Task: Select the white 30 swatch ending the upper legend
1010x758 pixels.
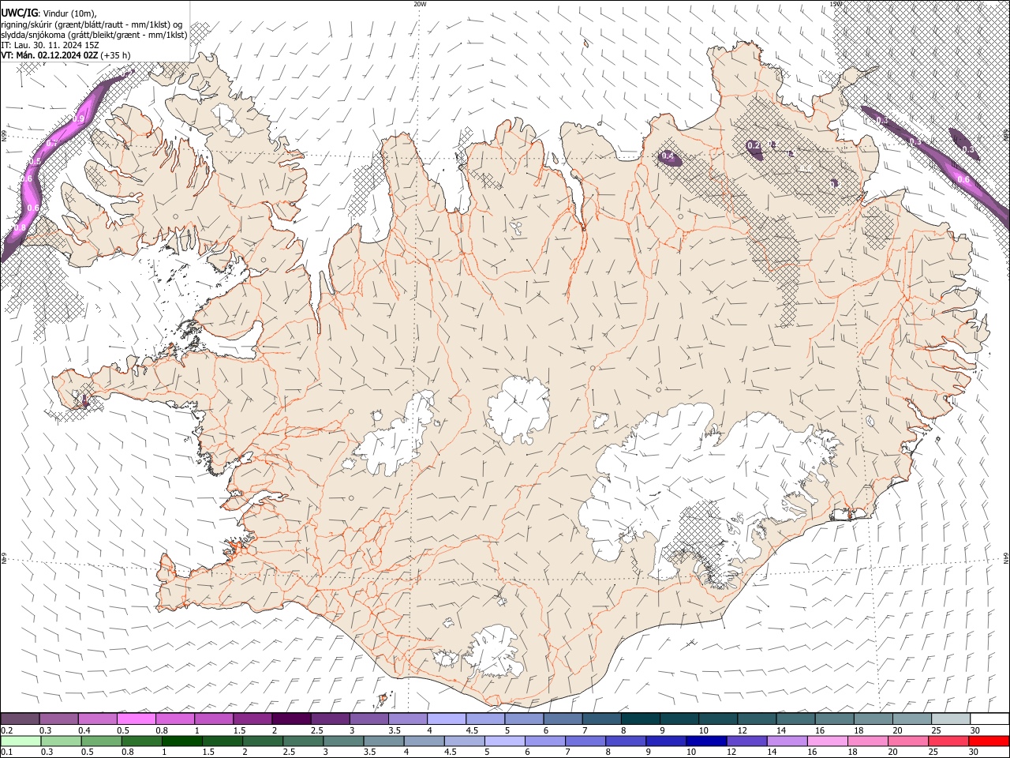Action: point(989,719)
